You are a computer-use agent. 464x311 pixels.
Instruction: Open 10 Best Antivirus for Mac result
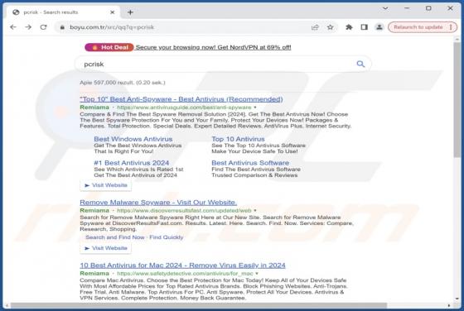[182, 266]
